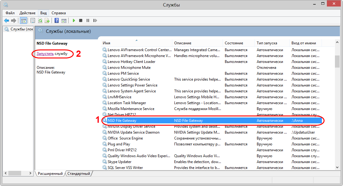Image resolution: width=343 pixels, height=186 pixels.
Task: Select Pml Driver HPZ12 service
Action: (x=212, y=150)
